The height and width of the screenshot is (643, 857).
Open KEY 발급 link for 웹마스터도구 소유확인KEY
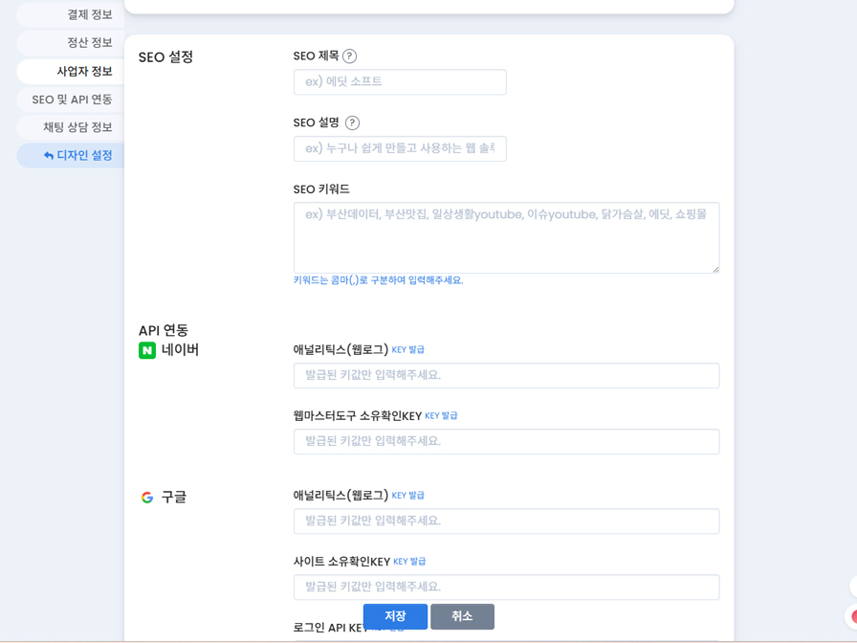tap(441, 416)
